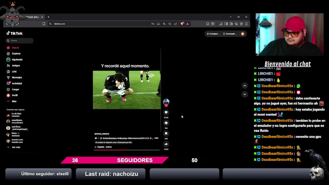
Task: Save video with bookmark icon
Action: [166, 134]
